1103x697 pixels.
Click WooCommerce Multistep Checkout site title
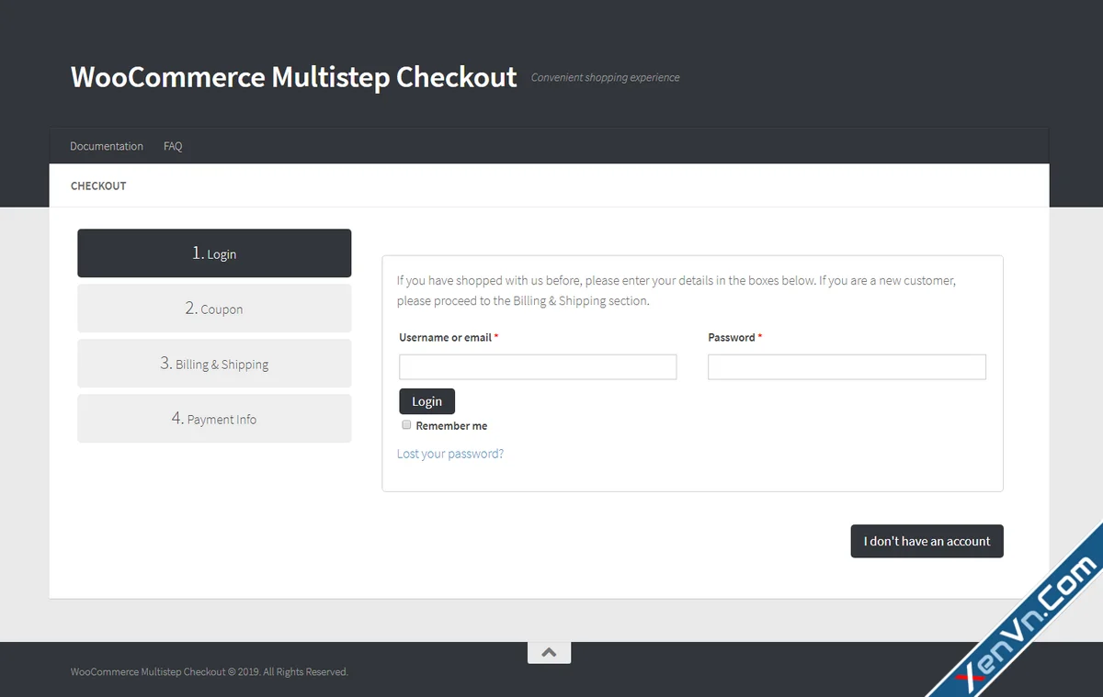pos(294,77)
